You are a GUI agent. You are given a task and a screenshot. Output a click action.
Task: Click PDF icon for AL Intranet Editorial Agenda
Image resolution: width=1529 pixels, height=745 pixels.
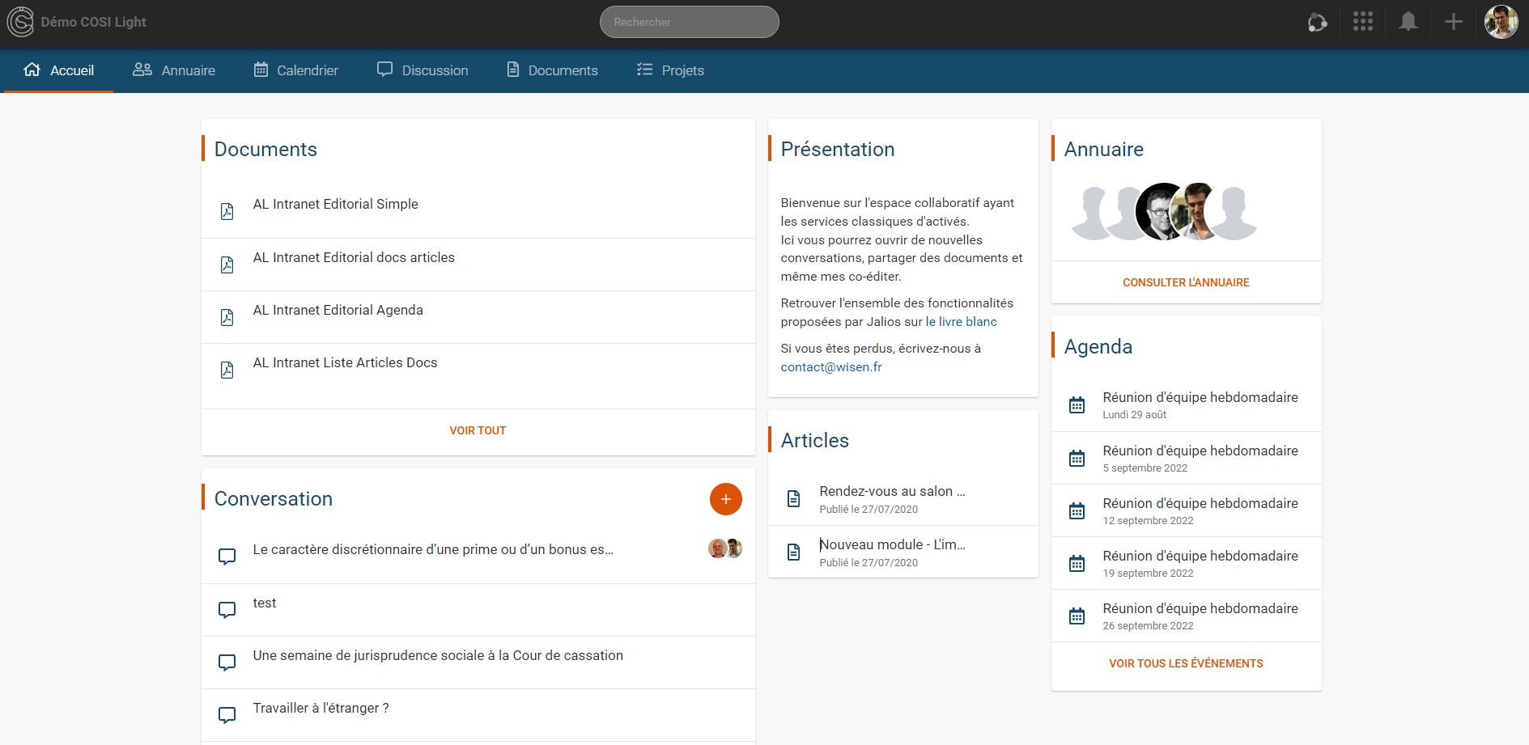click(x=227, y=317)
